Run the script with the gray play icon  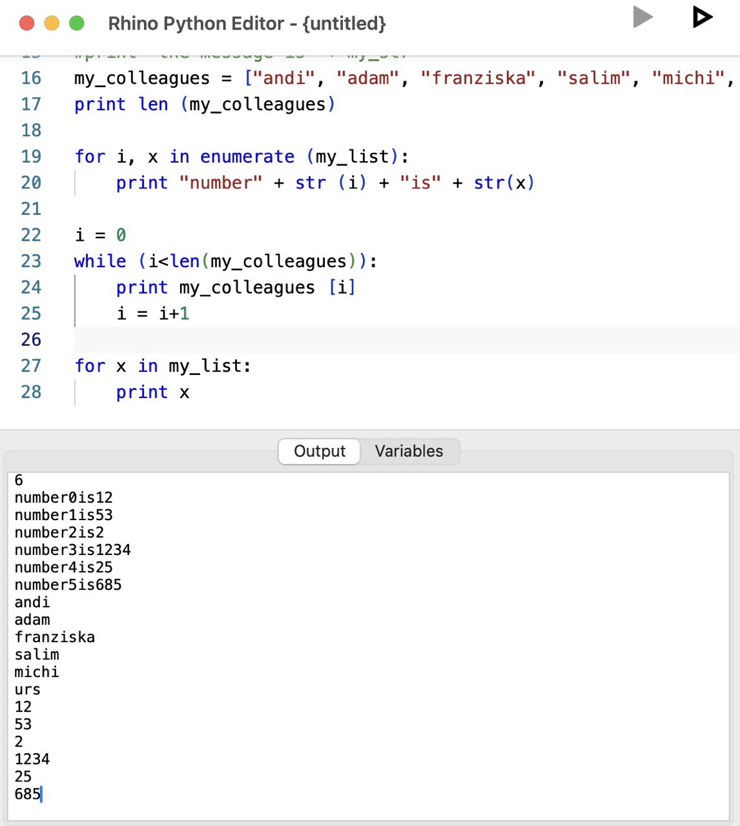[x=642, y=17]
